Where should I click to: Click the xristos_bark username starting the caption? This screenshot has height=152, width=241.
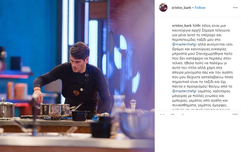pos(182,26)
